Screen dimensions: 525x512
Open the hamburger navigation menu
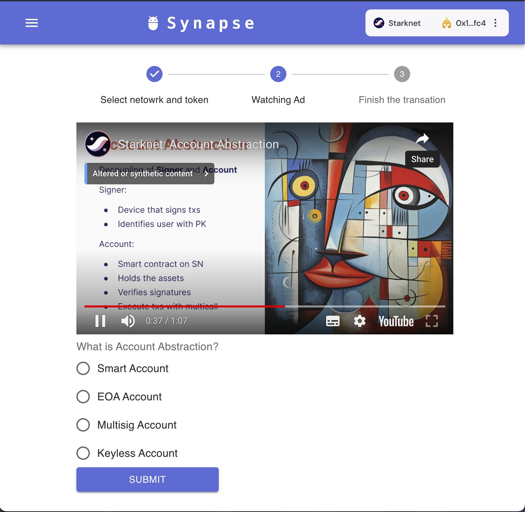click(32, 23)
